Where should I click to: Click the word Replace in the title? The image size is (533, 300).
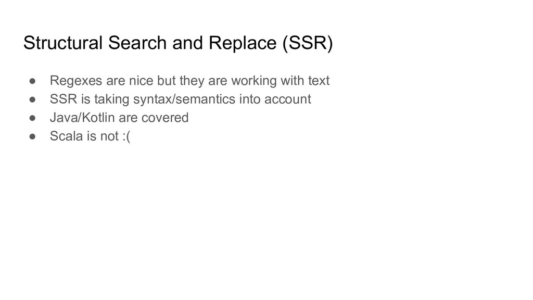[243, 43]
